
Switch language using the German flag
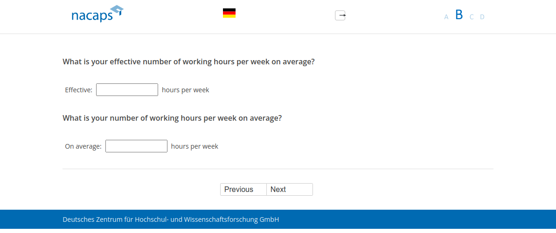pos(229,13)
